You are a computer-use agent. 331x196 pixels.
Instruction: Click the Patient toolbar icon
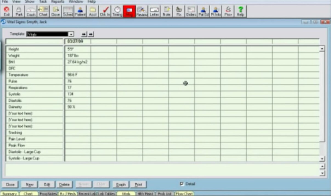(81, 11)
